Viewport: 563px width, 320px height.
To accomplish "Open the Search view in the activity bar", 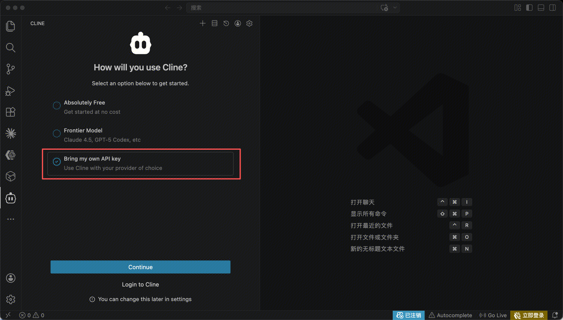I will [11, 48].
